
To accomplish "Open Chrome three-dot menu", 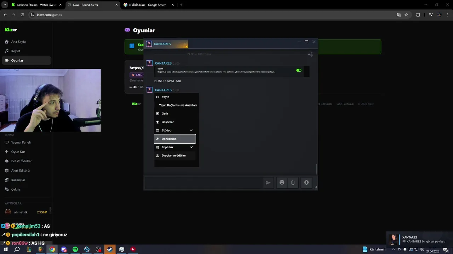I will click(x=448, y=15).
